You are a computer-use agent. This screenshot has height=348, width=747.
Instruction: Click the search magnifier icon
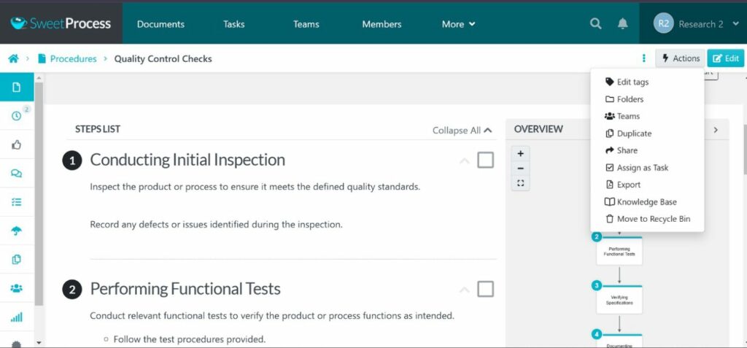pyautogui.click(x=596, y=24)
